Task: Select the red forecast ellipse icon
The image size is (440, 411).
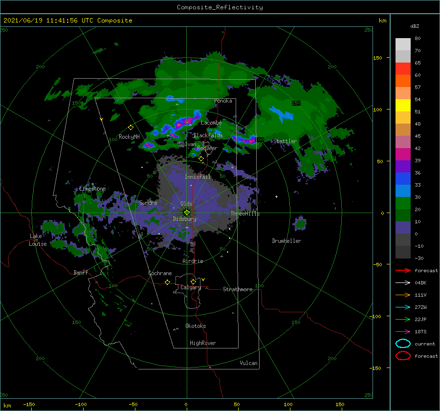Action: pyautogui.click(x=403, y=356)
